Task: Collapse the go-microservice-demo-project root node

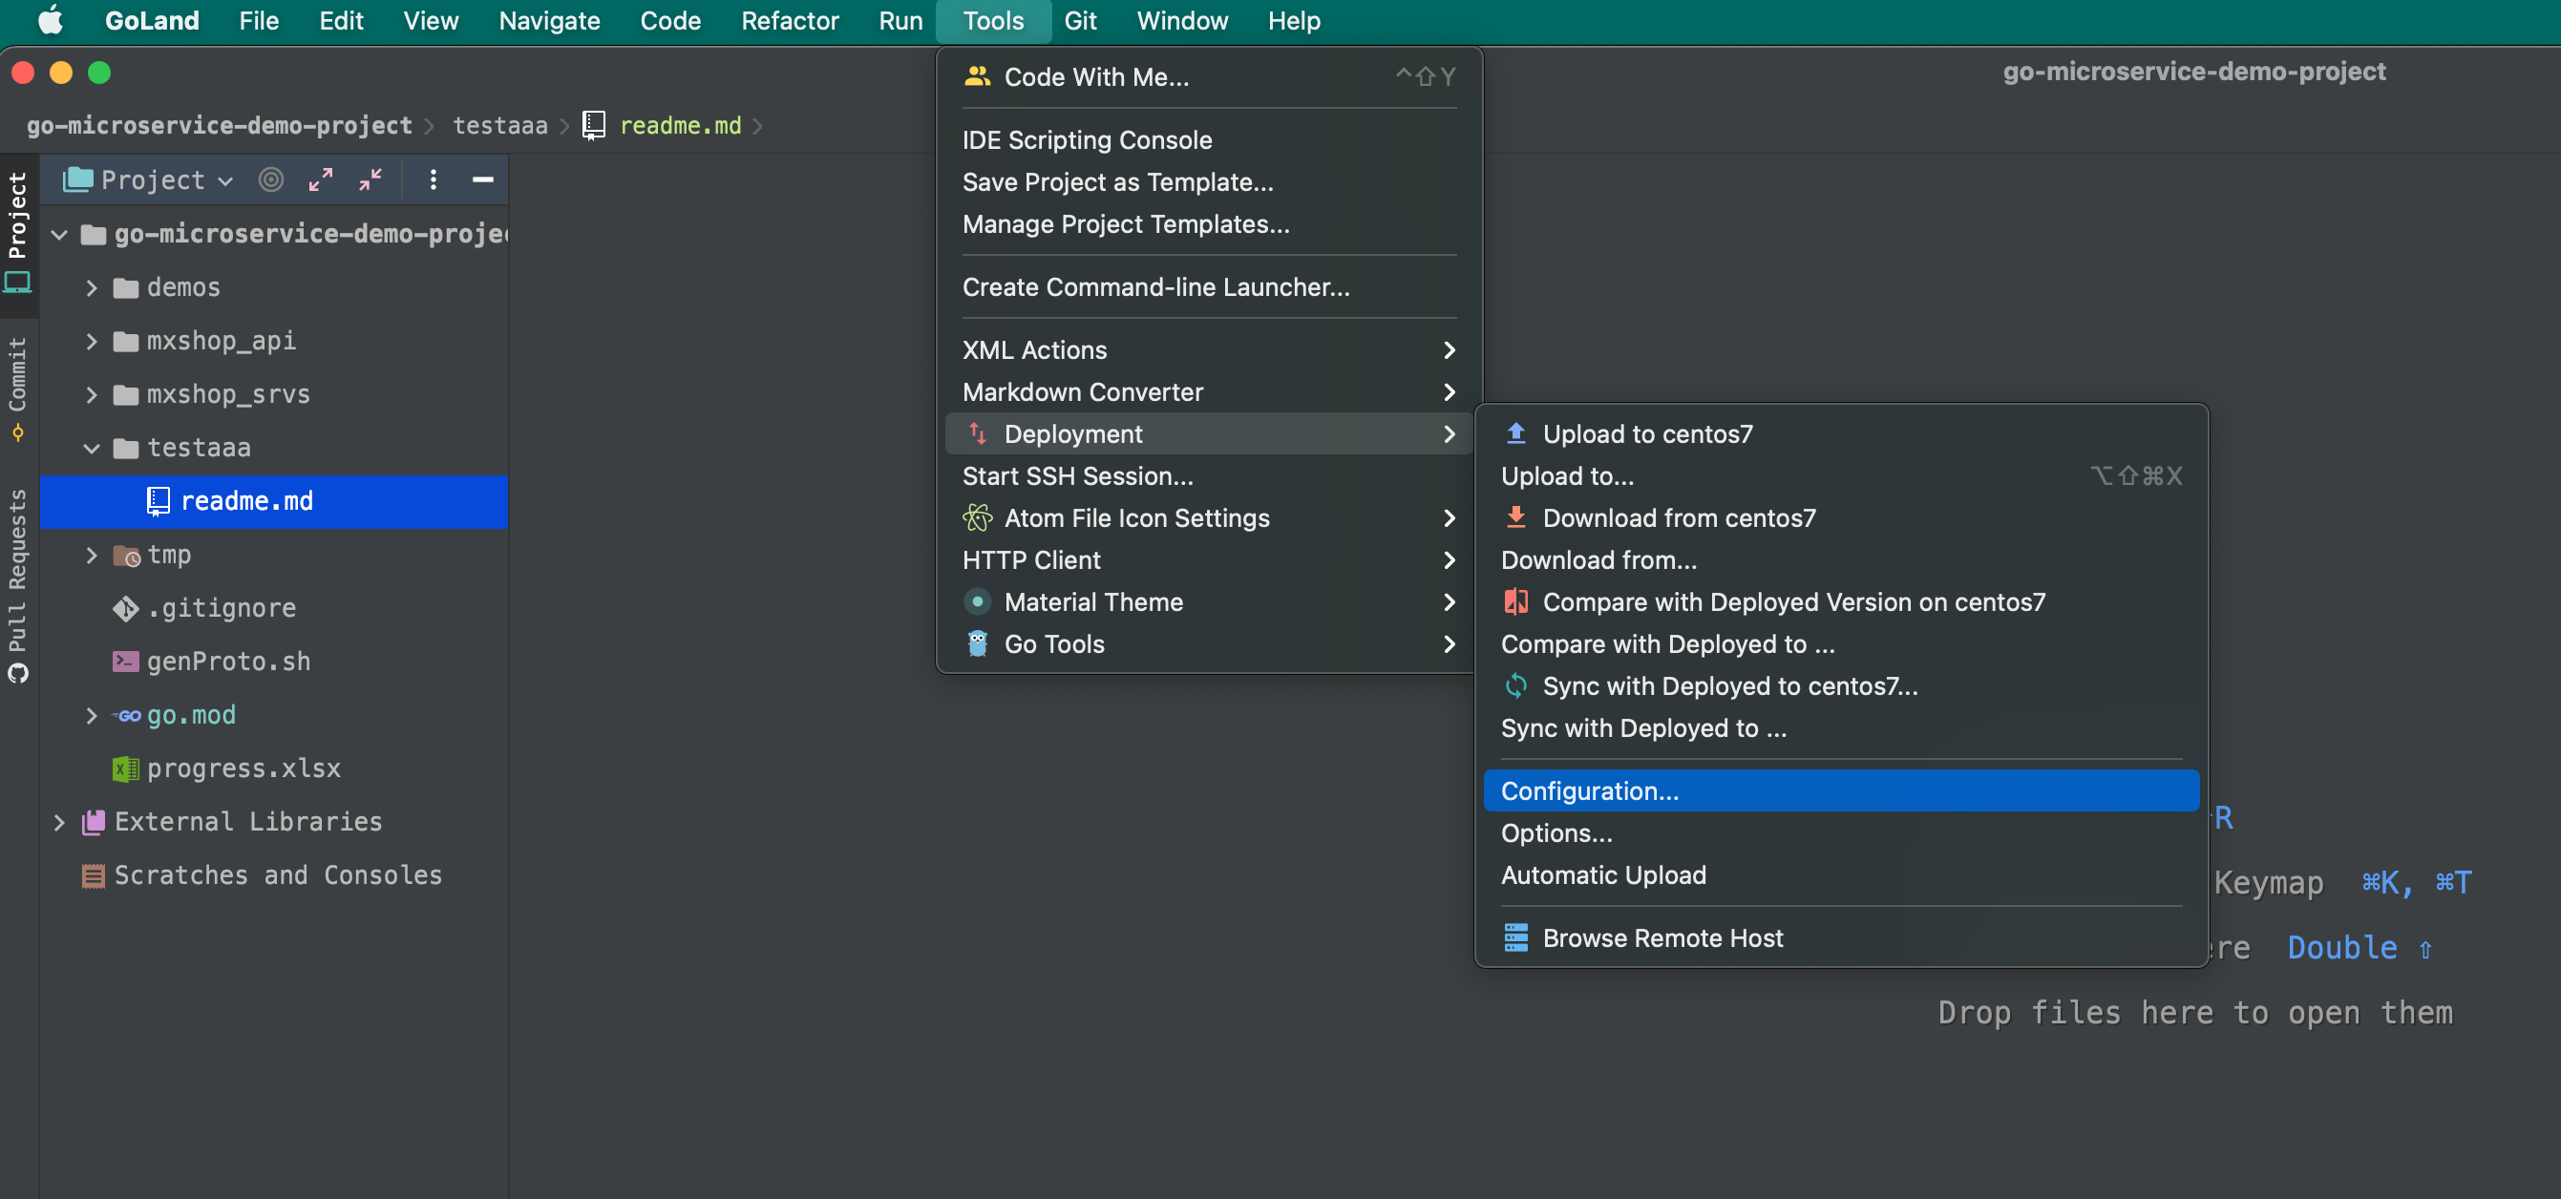Action: [58, 235]
